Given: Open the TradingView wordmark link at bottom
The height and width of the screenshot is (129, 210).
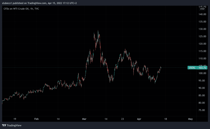Looking at the screenshot, I should point(14,125).
